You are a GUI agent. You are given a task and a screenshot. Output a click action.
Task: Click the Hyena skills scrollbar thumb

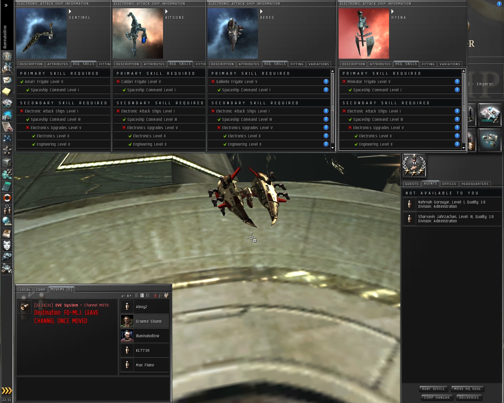click(463, 109)
